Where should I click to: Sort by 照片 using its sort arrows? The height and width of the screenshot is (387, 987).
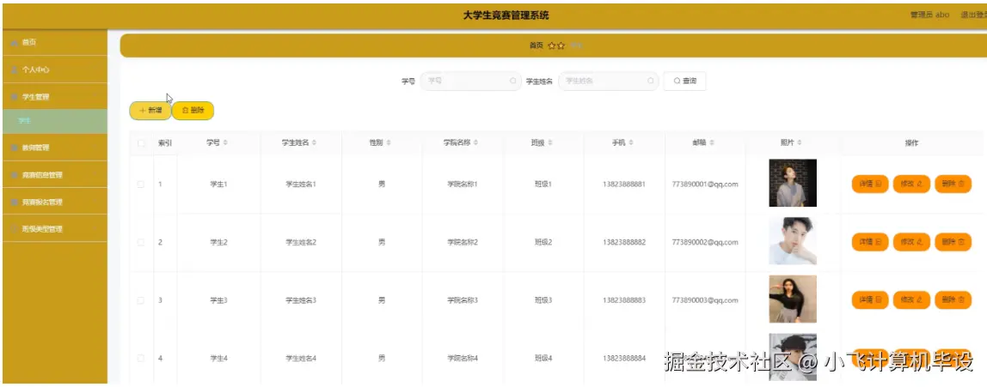(800, 143)
